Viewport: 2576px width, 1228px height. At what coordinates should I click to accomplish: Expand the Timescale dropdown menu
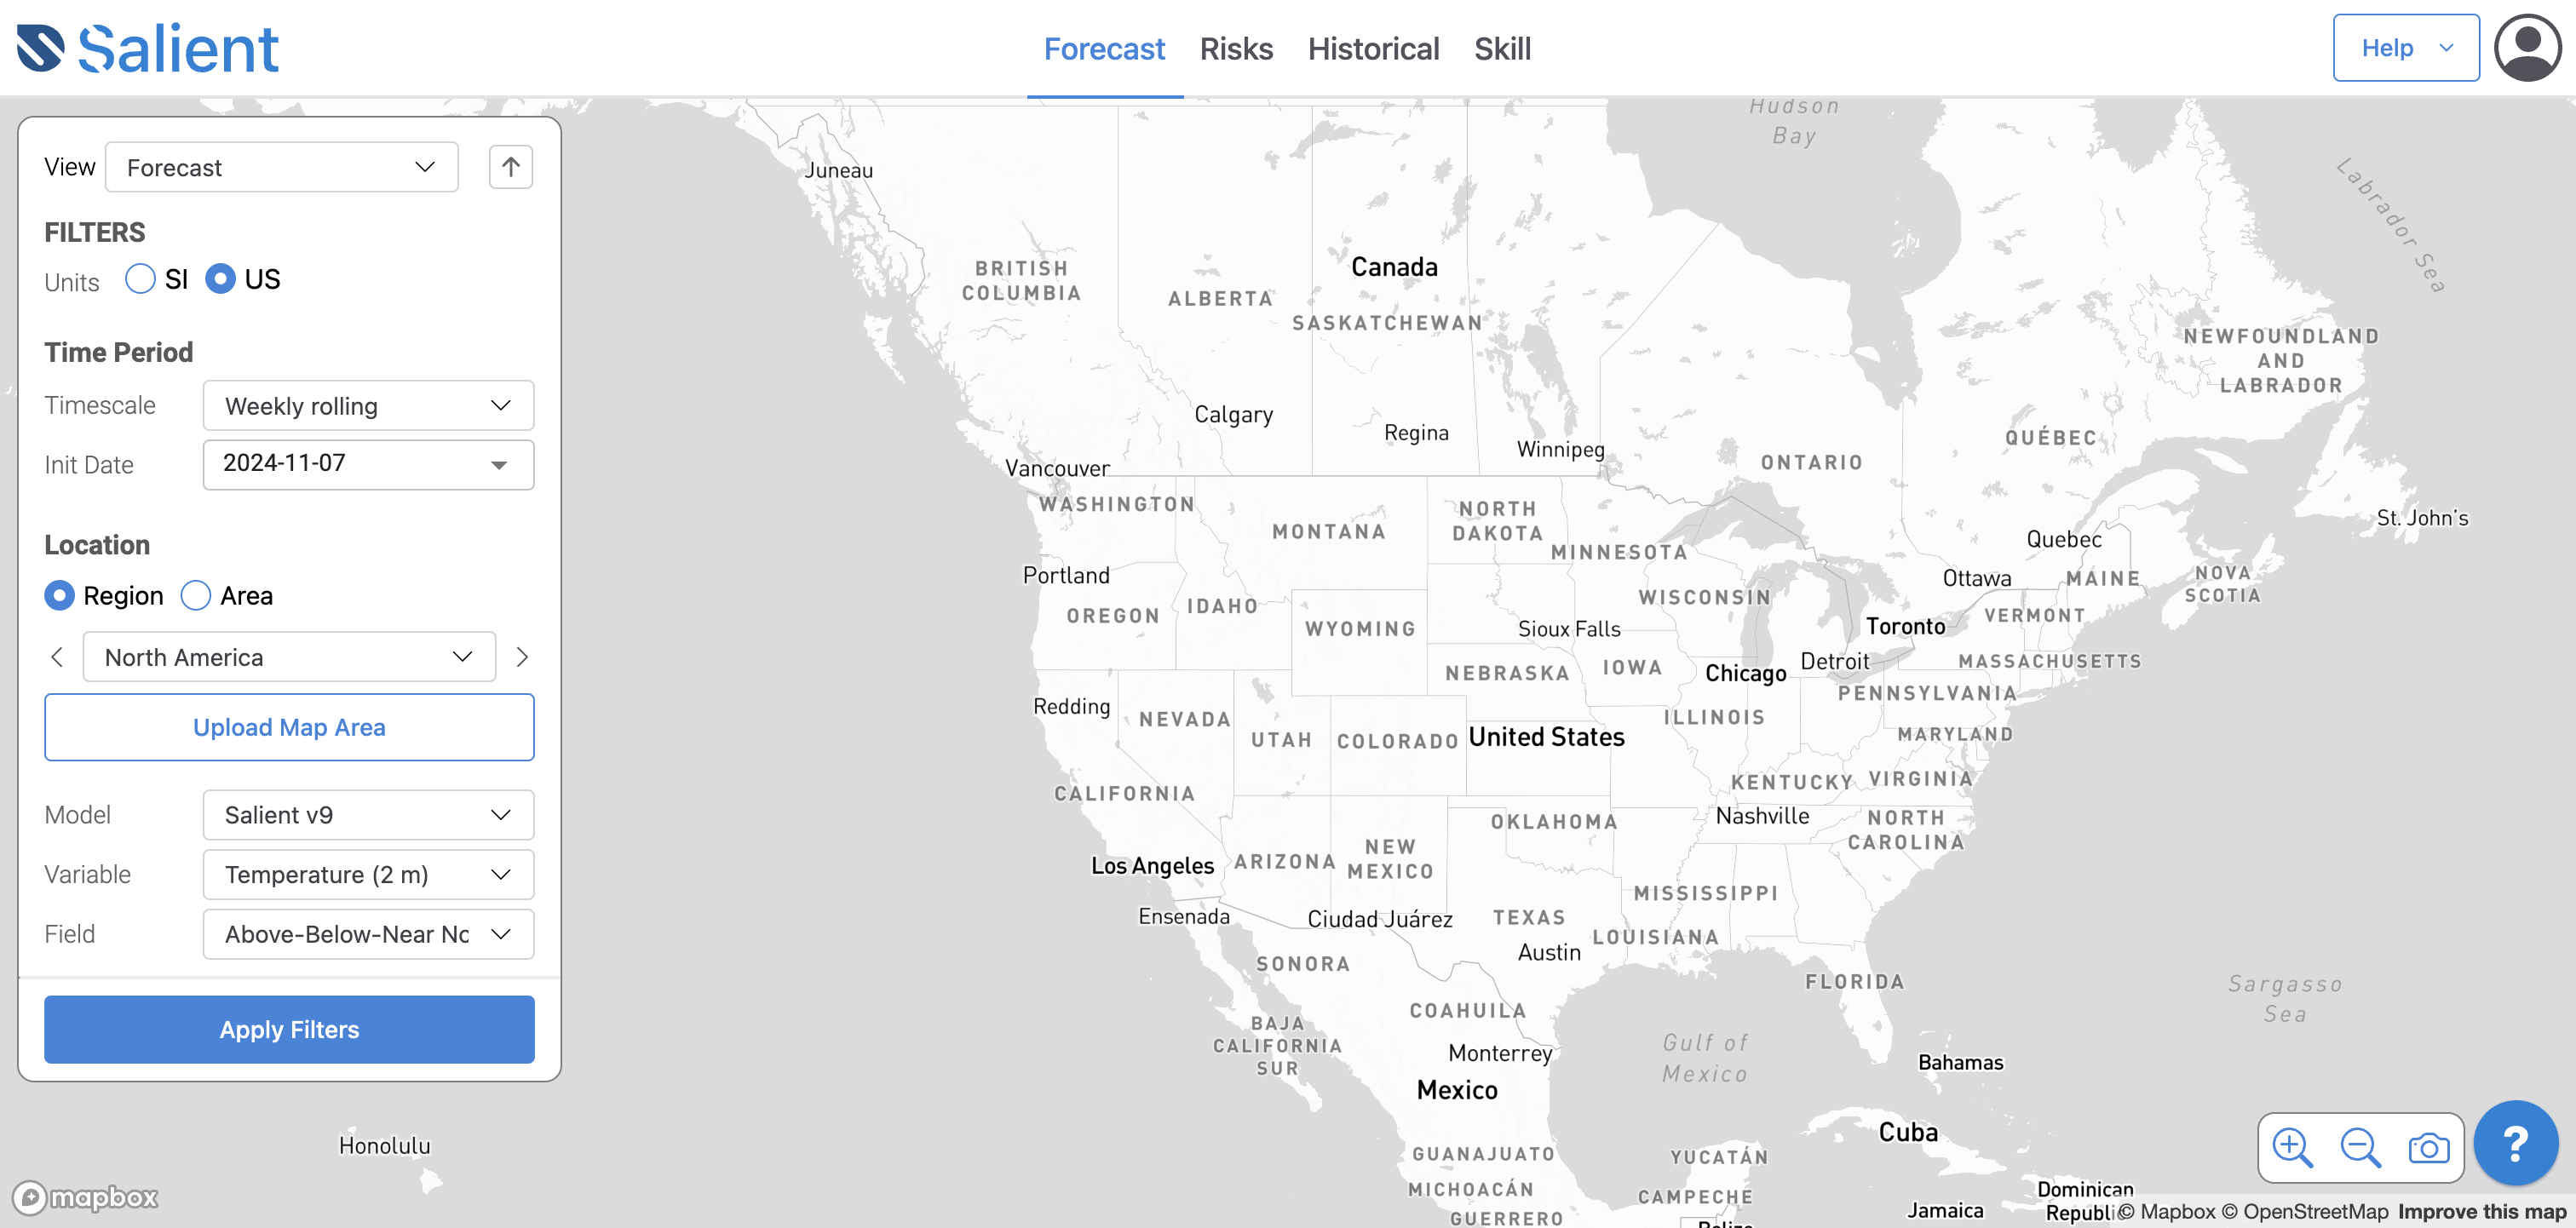coord(366,404)
